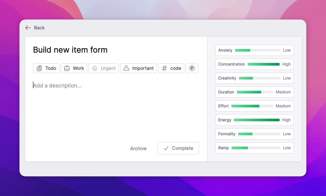Edit the title Build new item form
326x196 pixels.
click(x=70, y=50)
